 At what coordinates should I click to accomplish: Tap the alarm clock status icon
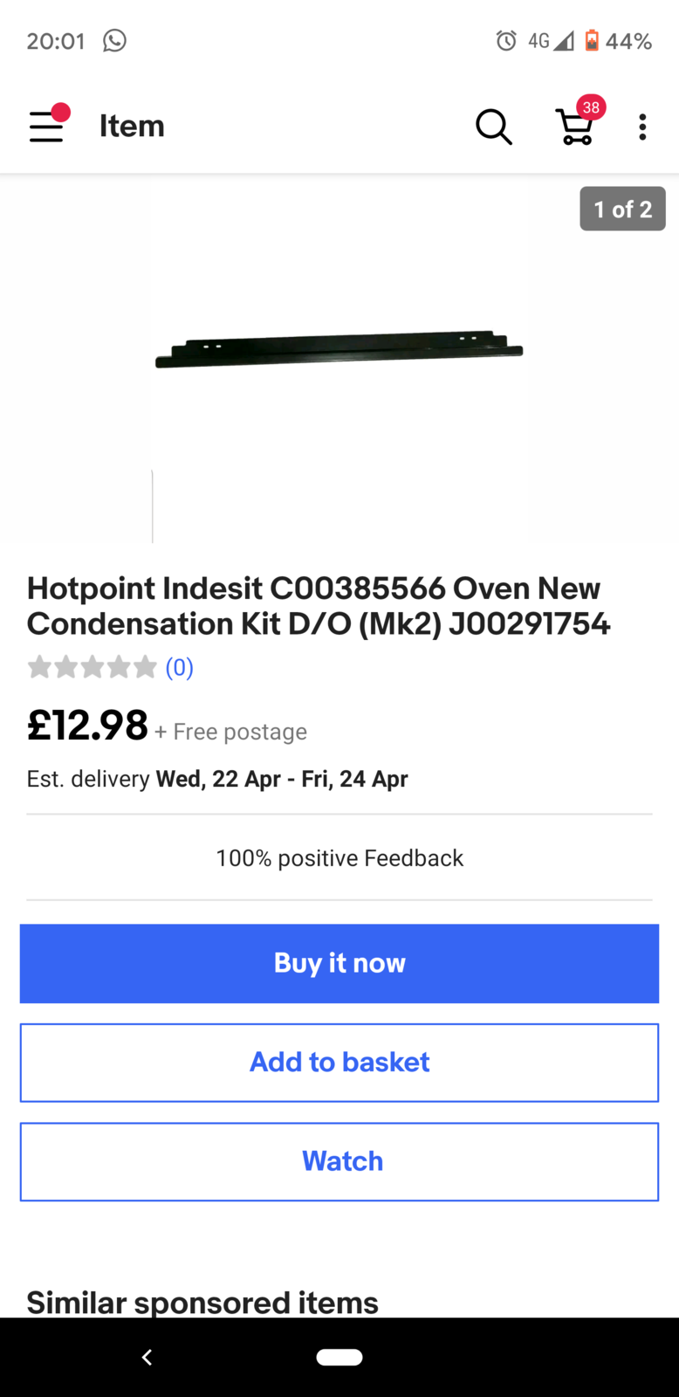click(506, 41)
